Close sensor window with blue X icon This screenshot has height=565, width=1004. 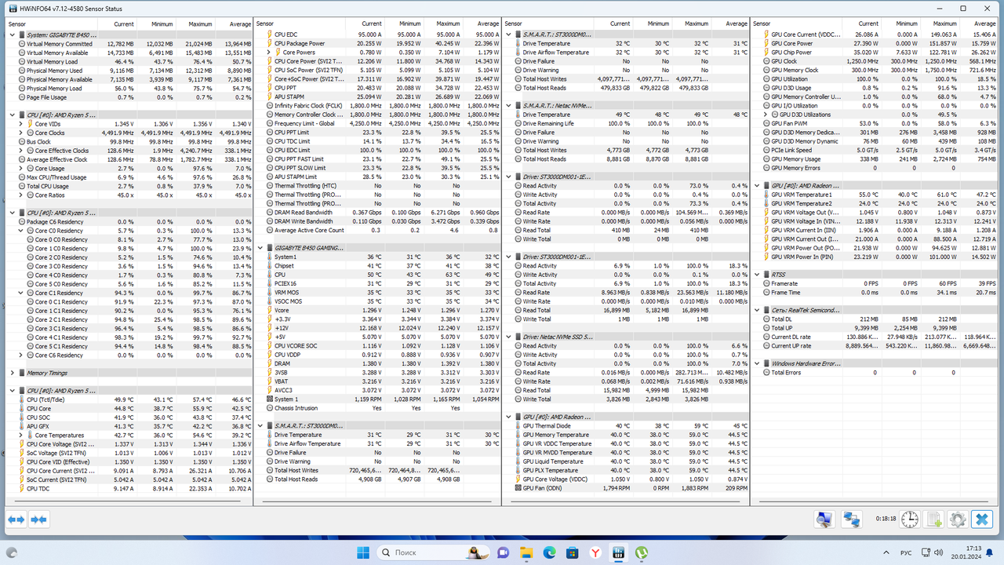coord(981,519)
